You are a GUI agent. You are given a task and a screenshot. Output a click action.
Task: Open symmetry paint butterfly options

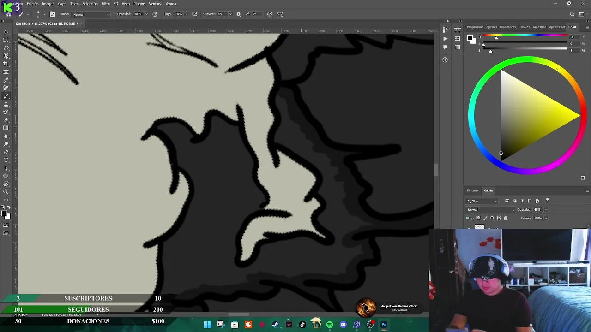[x=280, y=14]
